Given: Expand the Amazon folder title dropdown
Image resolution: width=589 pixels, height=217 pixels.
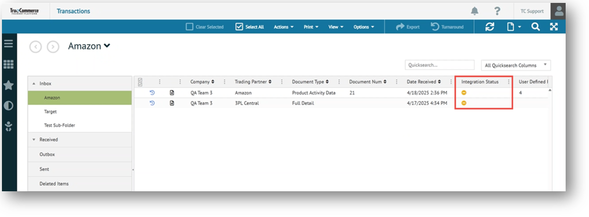Looking at the screenshot, I should click(107, 46).
